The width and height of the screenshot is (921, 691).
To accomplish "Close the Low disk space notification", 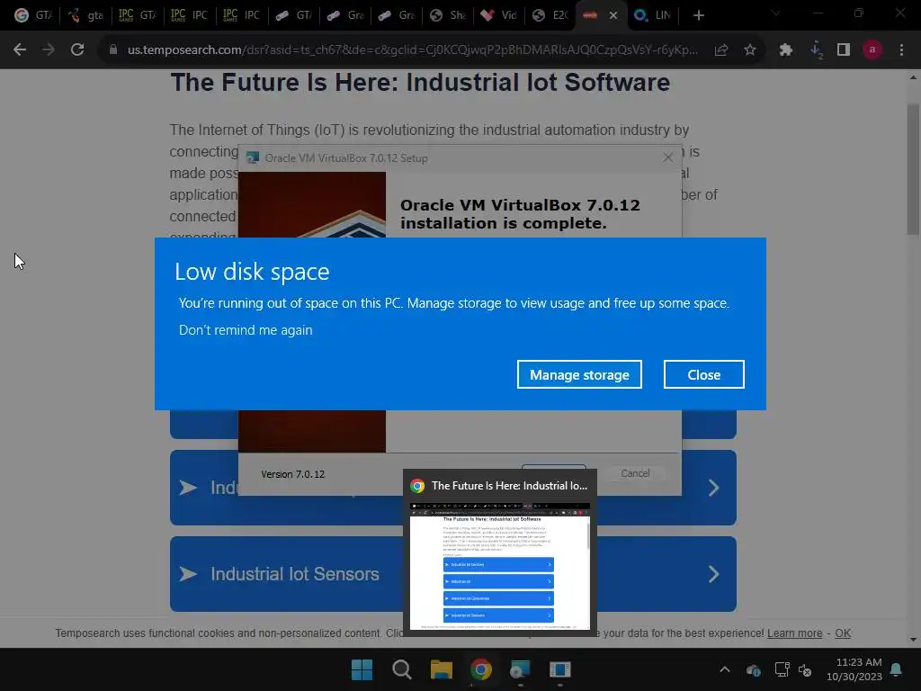I will tap(703, 374).
